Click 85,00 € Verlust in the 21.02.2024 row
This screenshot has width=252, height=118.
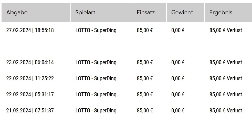point(226,111)
